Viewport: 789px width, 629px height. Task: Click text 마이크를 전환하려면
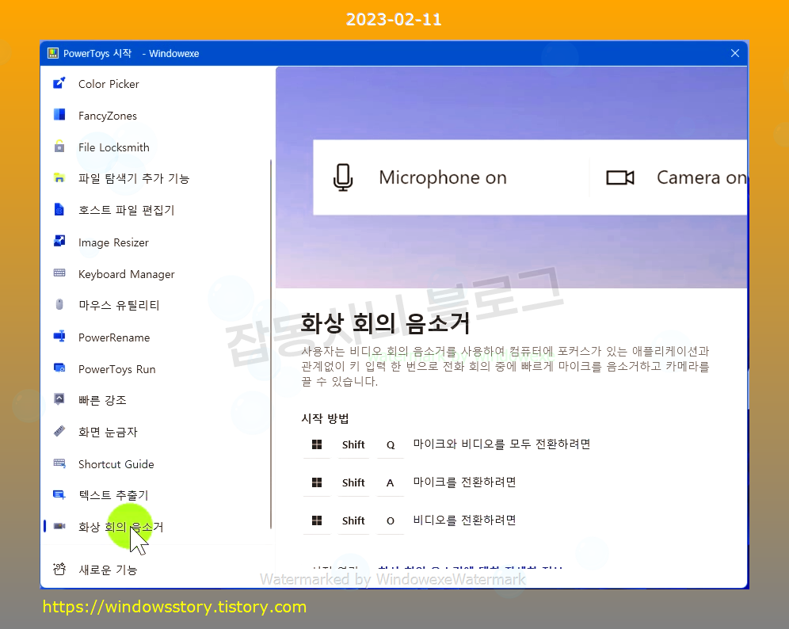coord(464,482)
